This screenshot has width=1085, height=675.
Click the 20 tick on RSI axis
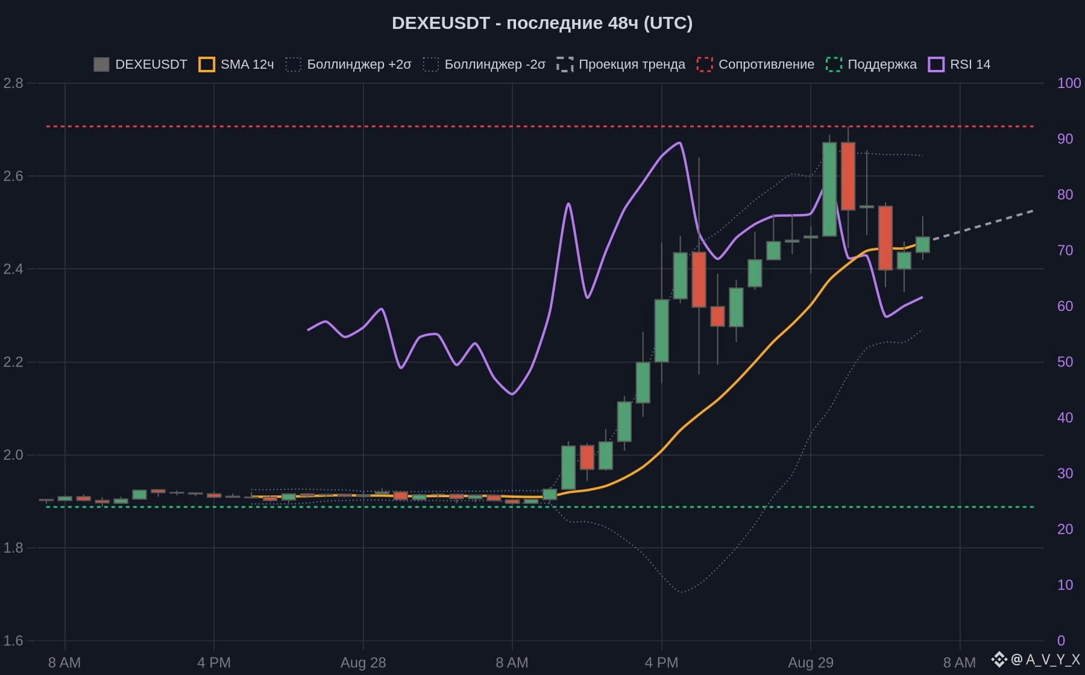[x=1065, y=529]
